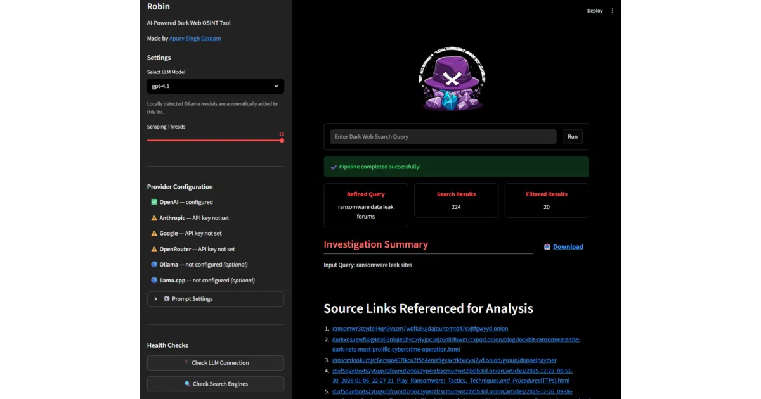Image resolution: width=761 pixels, height=399 pixels.
Task: Click the blue Ollama status circle icon
Action: 154,265
